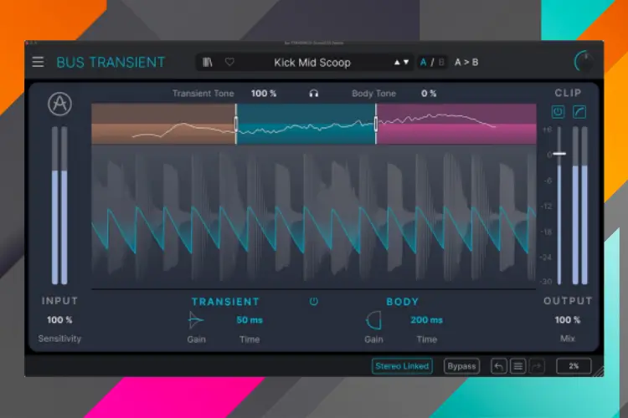
Task: Click the Mix 100 % output value
Action: [568, 319]
